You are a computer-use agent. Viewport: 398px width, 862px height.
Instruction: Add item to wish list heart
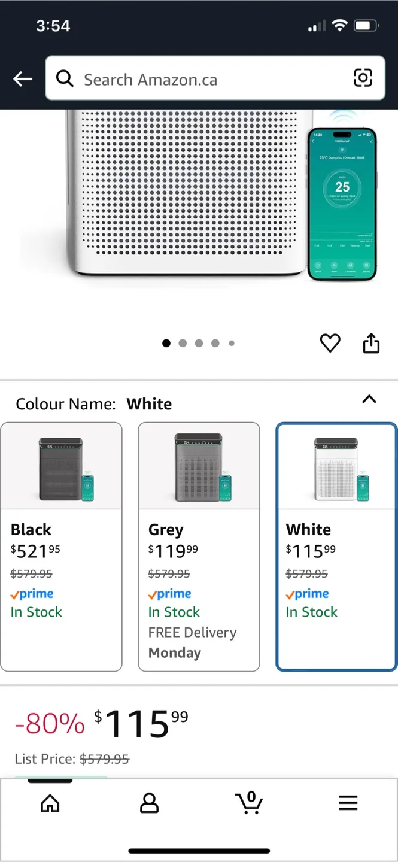(330, 343)
